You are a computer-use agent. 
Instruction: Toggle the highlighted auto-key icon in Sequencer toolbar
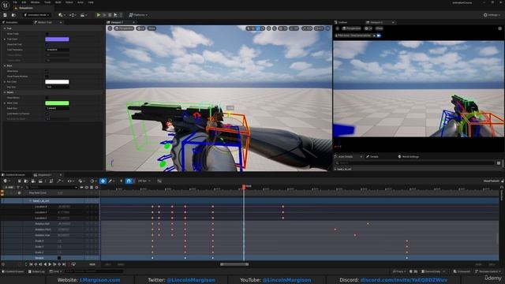point(103,181)
